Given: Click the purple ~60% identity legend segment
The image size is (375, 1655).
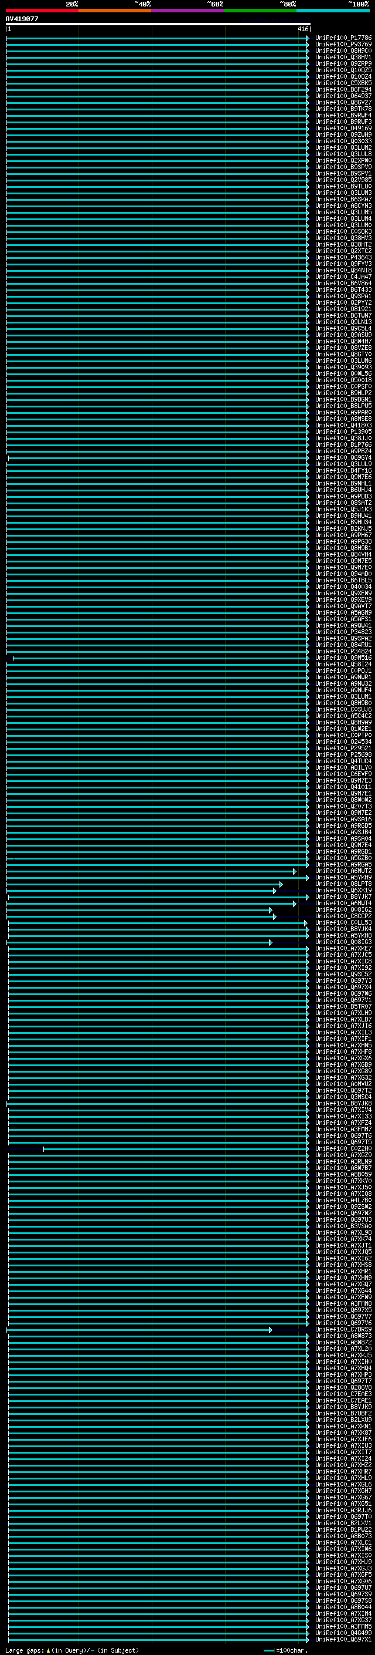Looking at the screenshot, I should (x=188, y=11).
